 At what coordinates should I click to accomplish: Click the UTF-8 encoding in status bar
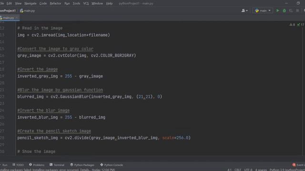point(248,170)
